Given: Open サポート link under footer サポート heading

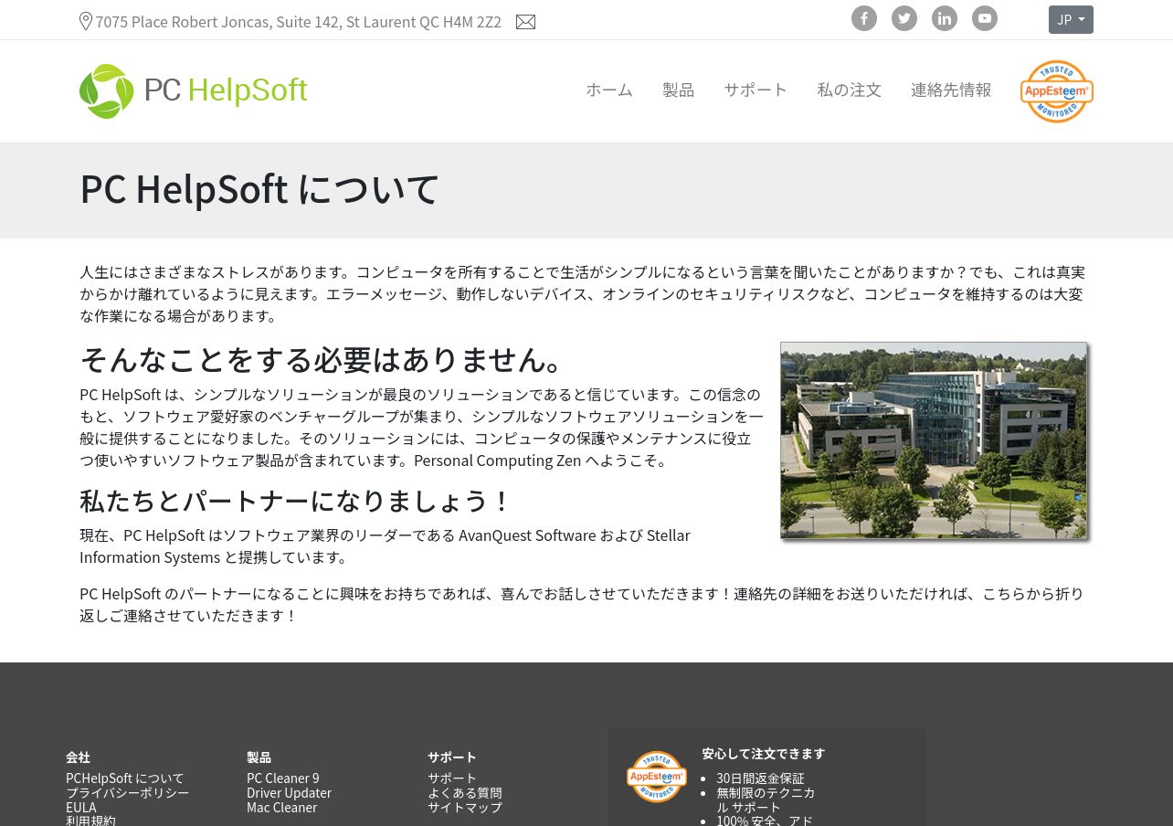Looking at the screenshot, I should [x=452, y=778].
